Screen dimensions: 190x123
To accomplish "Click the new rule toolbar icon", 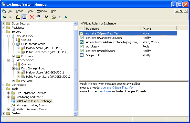I will click(54, 17).
